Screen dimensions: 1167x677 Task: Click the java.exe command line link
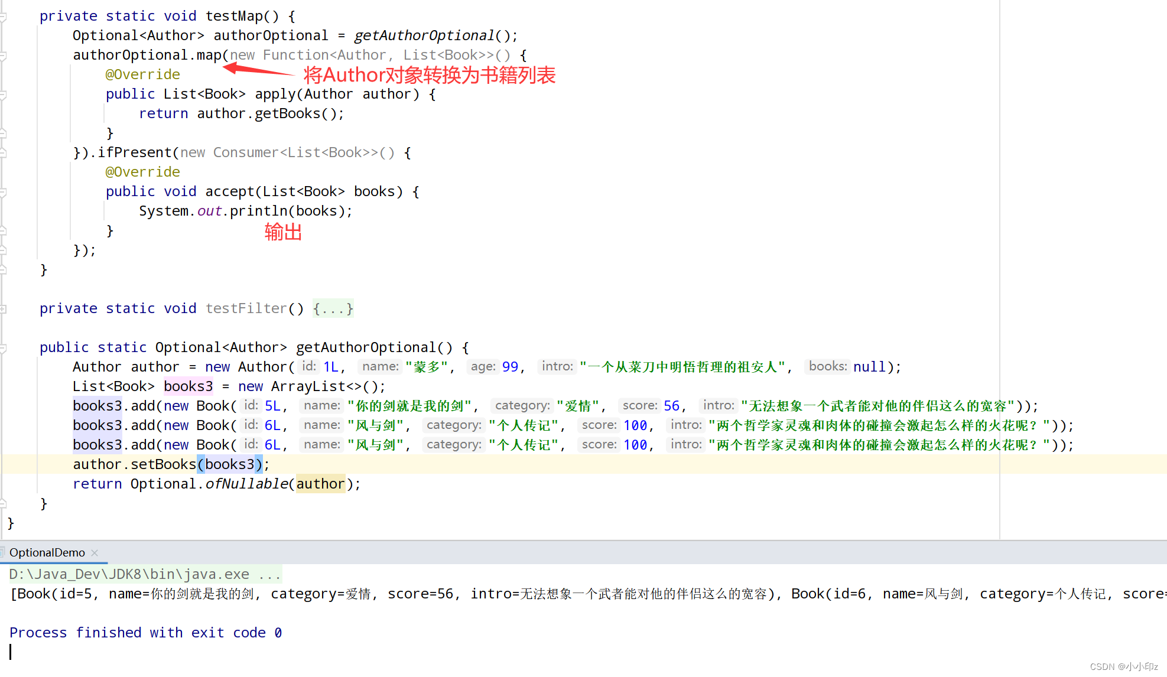point(145,574)
